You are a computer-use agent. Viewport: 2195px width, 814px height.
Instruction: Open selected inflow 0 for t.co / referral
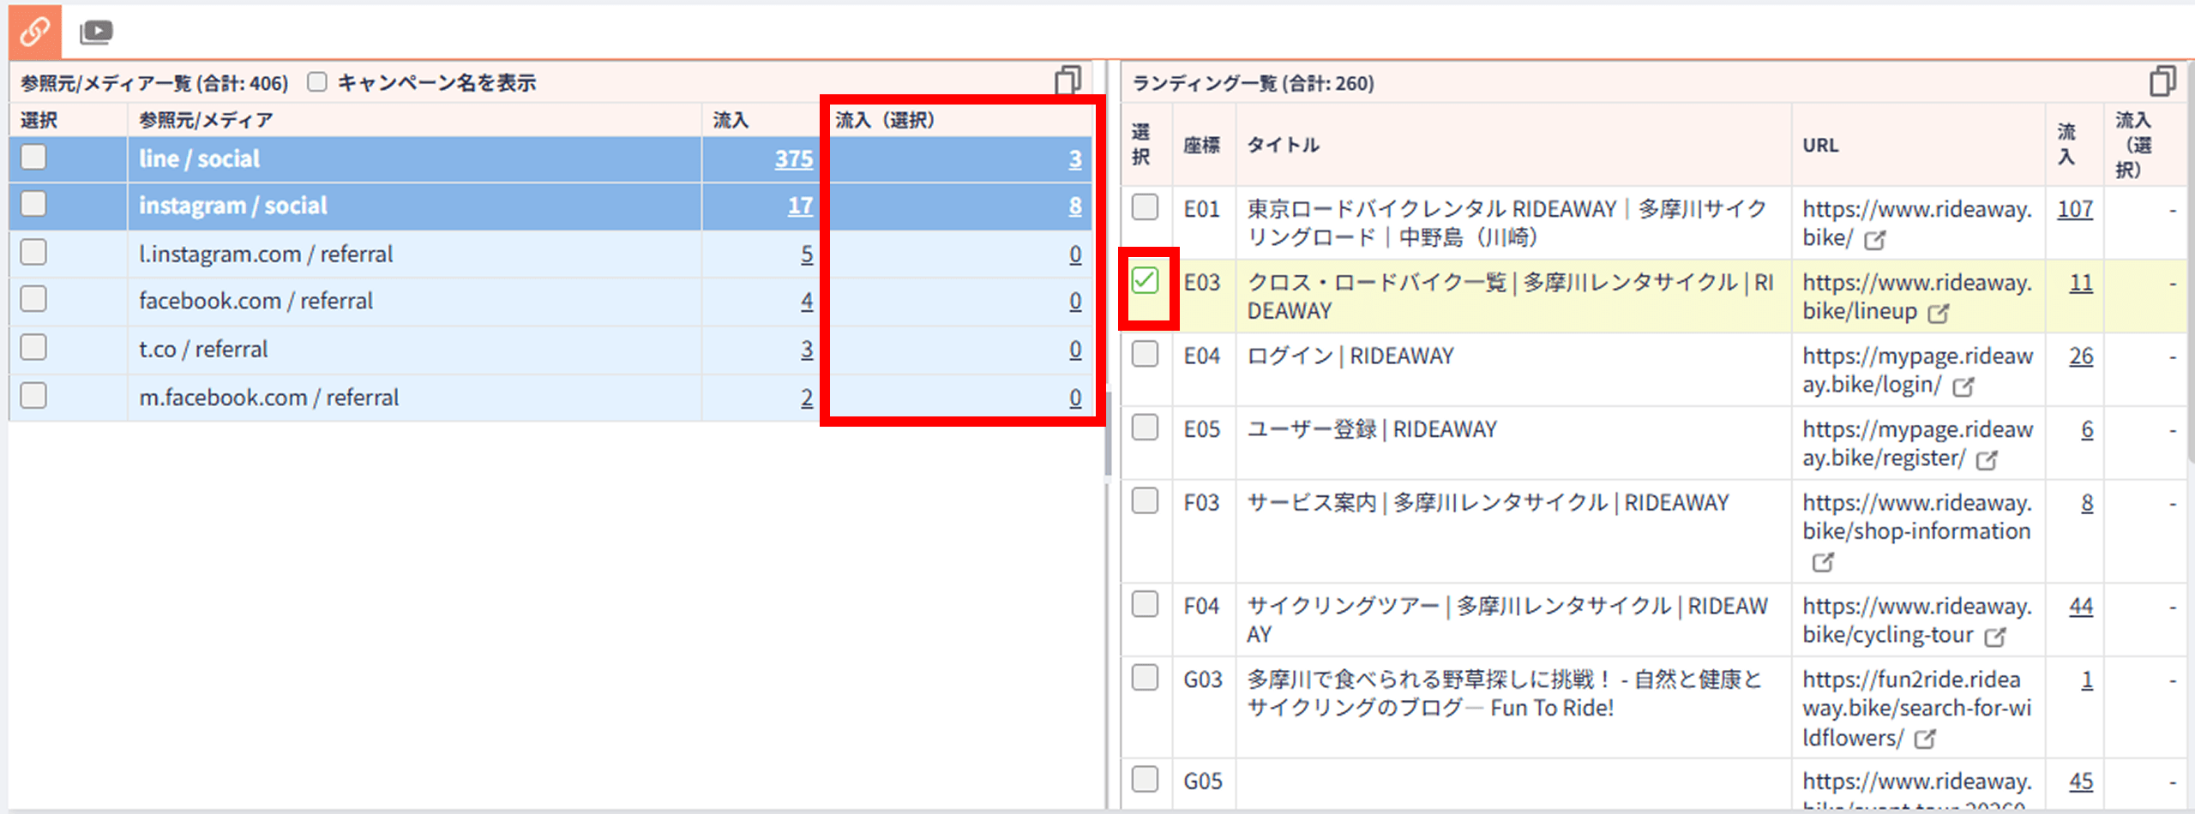coord(1075,350)
